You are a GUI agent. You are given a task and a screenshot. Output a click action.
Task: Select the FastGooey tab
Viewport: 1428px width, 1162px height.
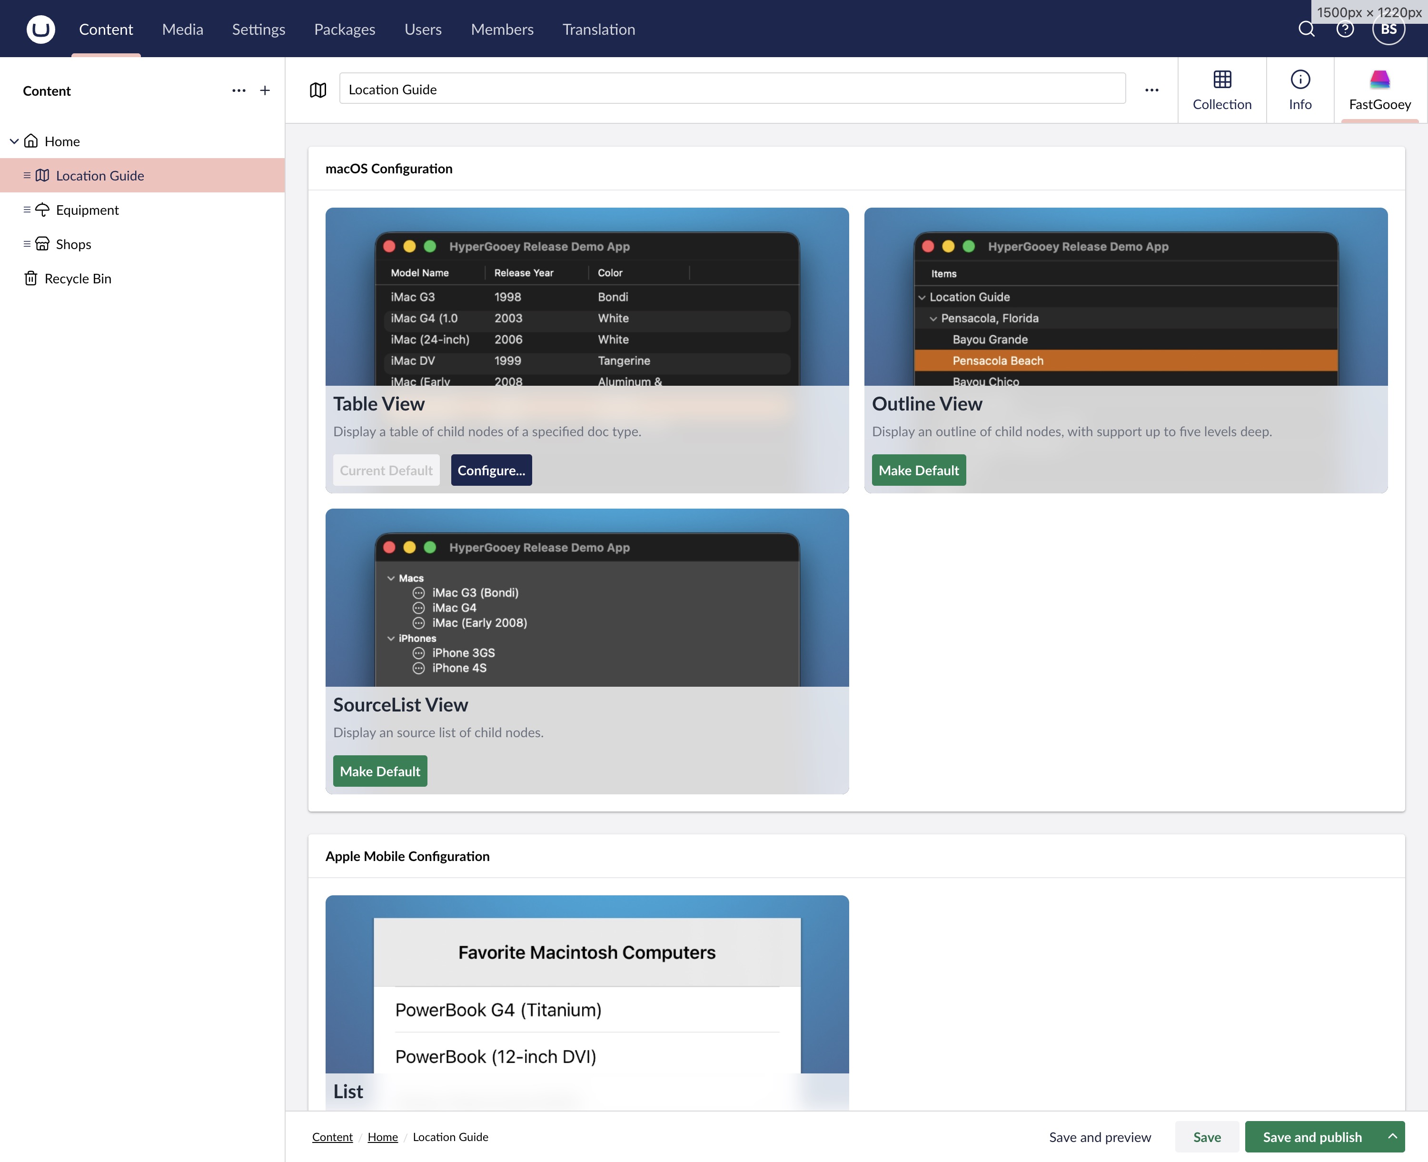[x=1380, y=90]
